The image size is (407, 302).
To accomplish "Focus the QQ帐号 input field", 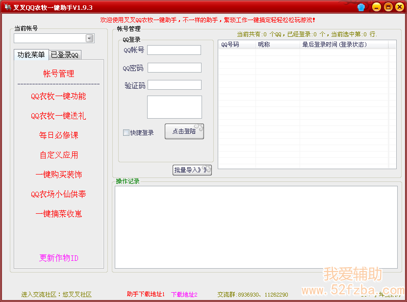I will coord(174,50).
